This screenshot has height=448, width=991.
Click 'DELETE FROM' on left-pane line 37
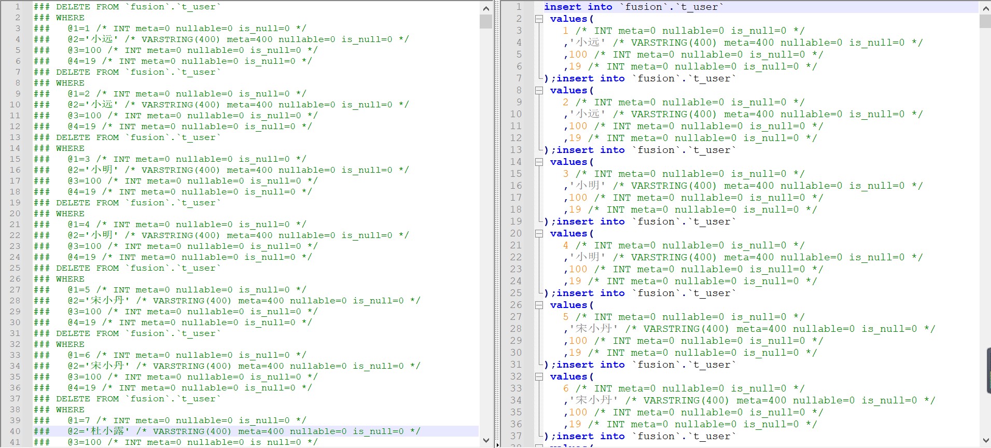pyautogui.click(x=88, y=399)
